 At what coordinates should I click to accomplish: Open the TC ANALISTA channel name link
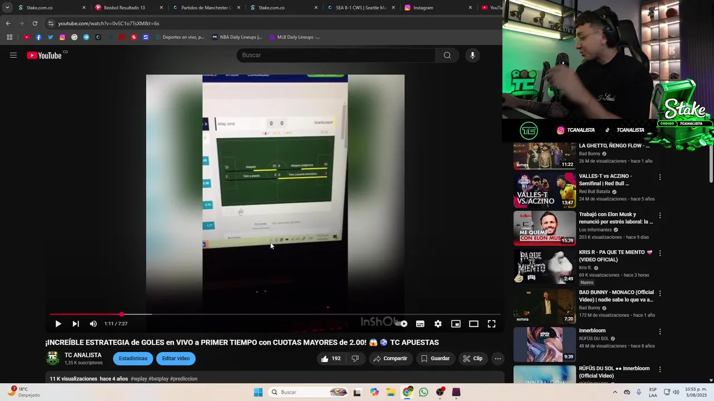click(83, 355)
